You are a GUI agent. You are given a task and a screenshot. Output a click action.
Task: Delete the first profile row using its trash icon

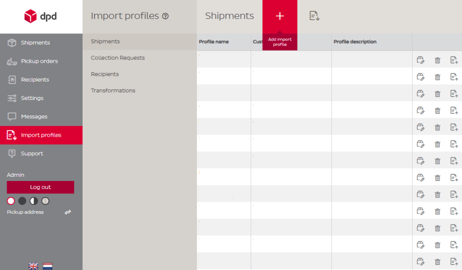tap(438, 60)
